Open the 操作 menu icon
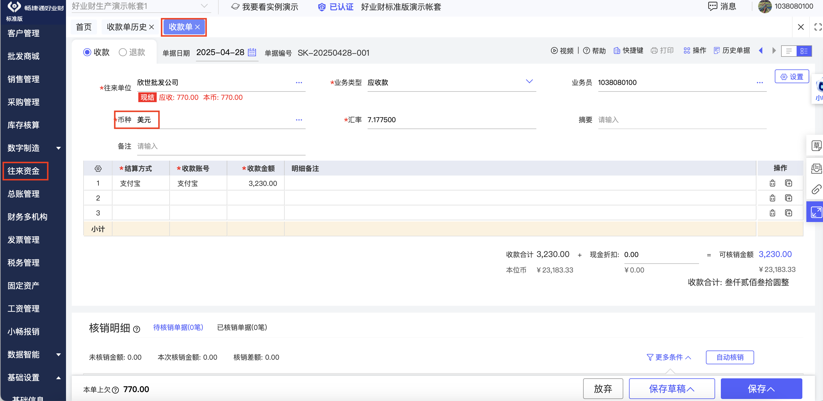This screenshot has width=823, height=401. (687, 50)
